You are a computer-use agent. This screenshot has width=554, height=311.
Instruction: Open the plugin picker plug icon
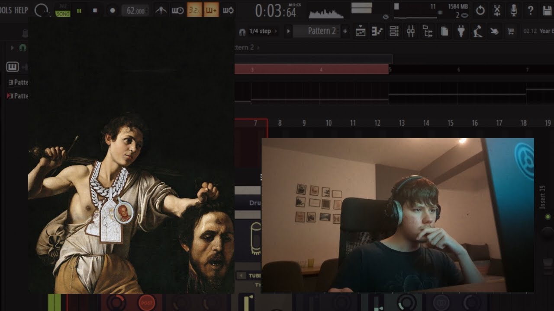461,31
